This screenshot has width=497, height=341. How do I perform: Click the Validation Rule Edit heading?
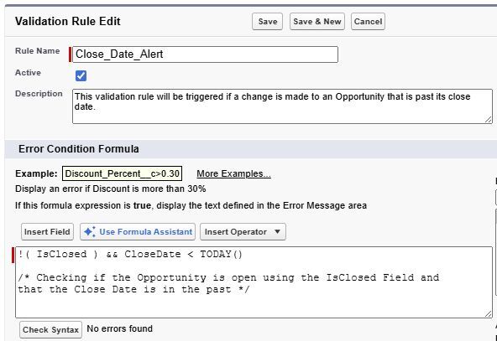[68, 21]
